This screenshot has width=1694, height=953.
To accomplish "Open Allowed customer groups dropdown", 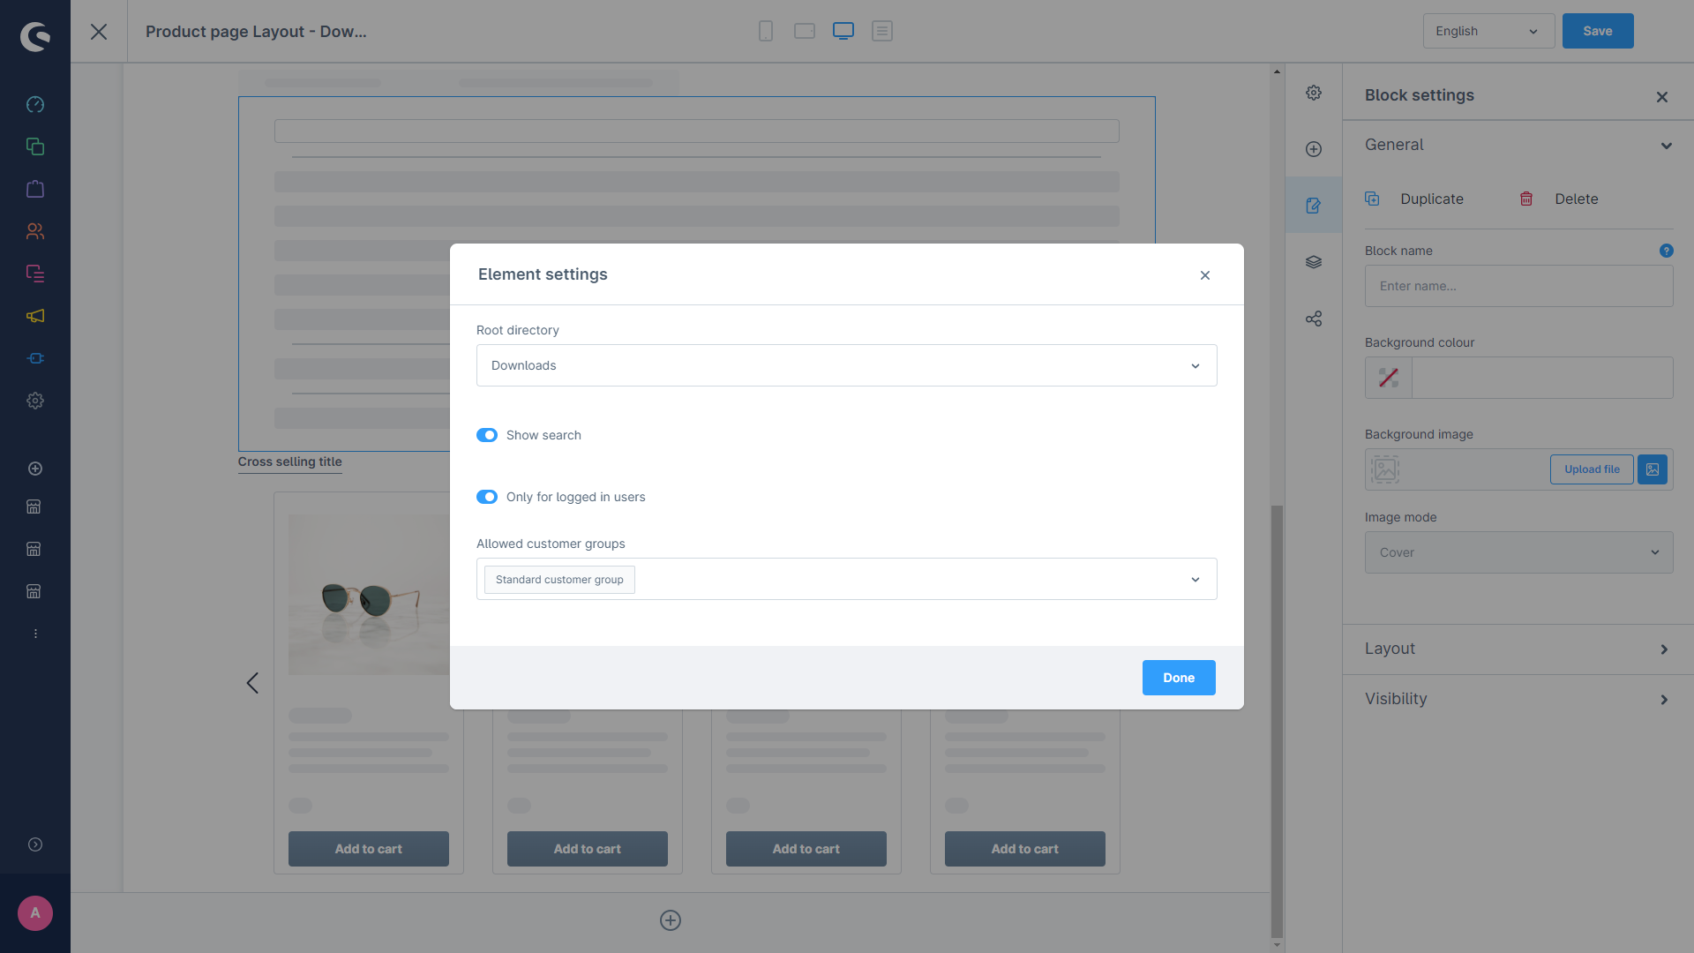I will coord(1196,578).
